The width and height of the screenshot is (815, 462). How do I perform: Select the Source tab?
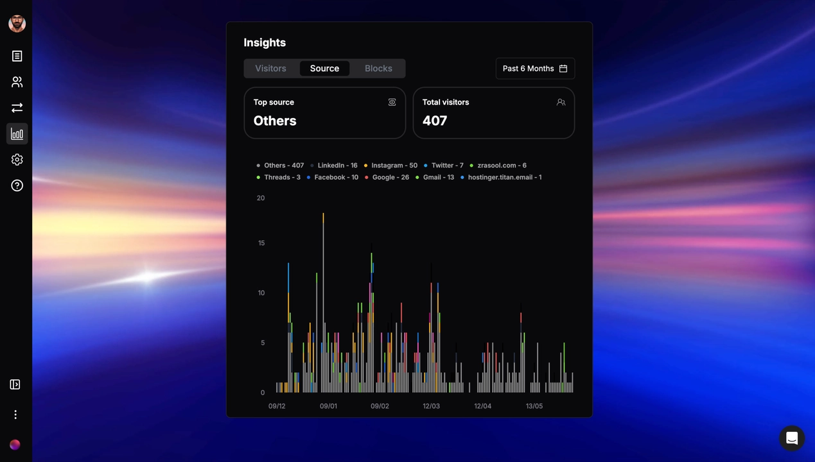pyautogui.click(x=324, y=69)
